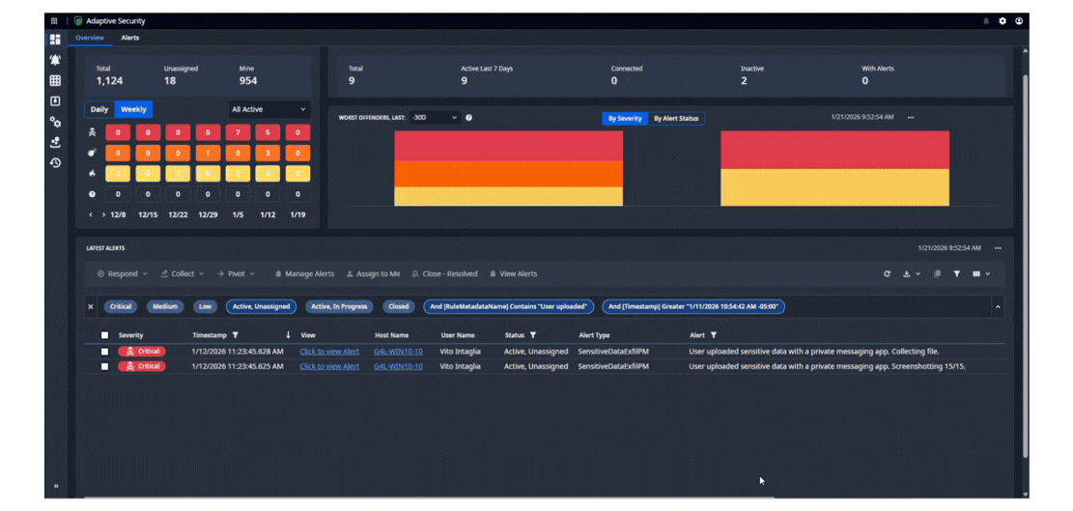Switch alert counts to Daily view

[99, 109]
